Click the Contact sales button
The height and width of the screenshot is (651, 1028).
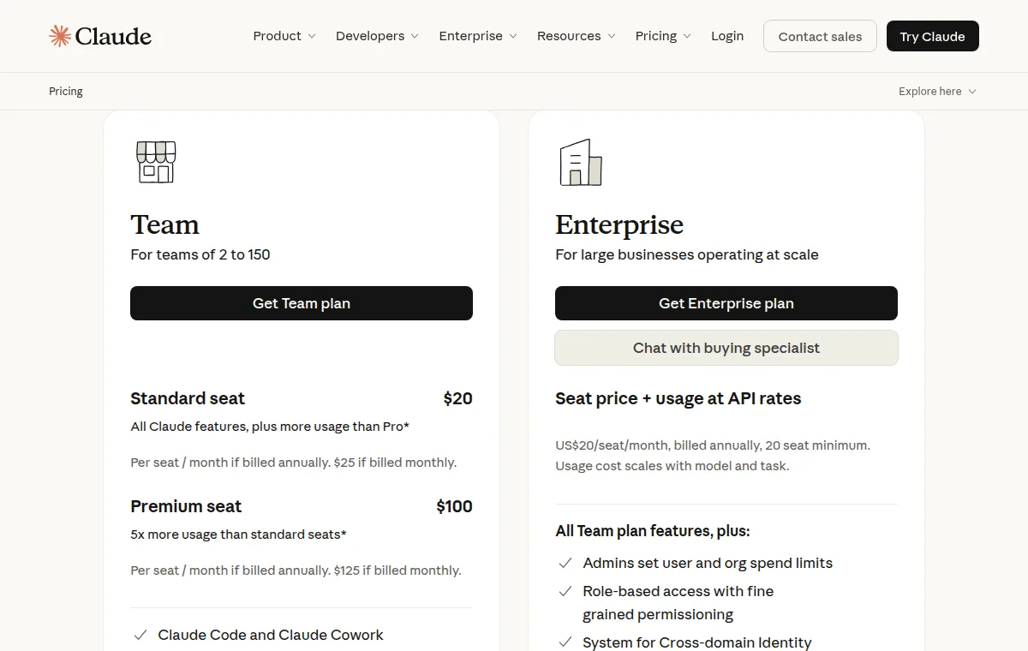[820, 36]
